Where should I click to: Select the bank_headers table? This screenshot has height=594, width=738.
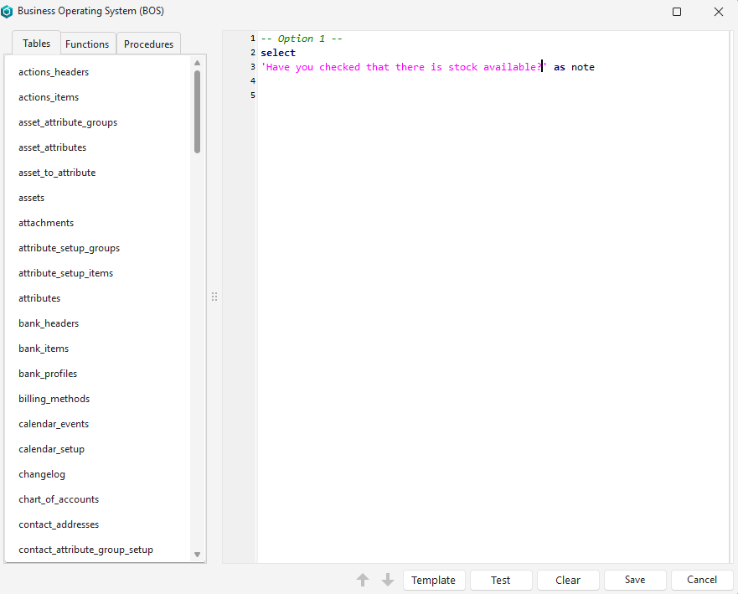[49, 323]
